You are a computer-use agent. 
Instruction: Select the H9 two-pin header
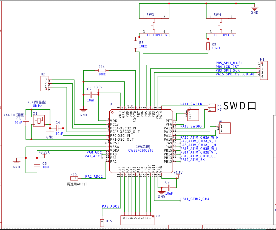[x=225, y=128]
